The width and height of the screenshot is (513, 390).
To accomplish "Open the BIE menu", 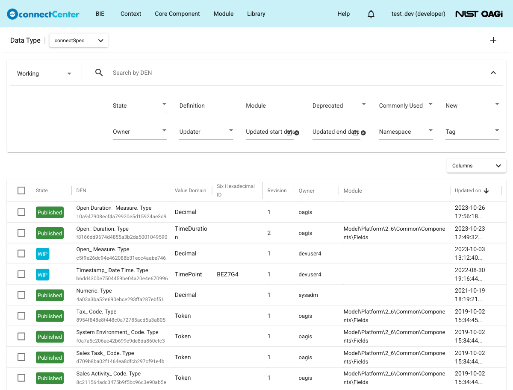I will [100, 14].
